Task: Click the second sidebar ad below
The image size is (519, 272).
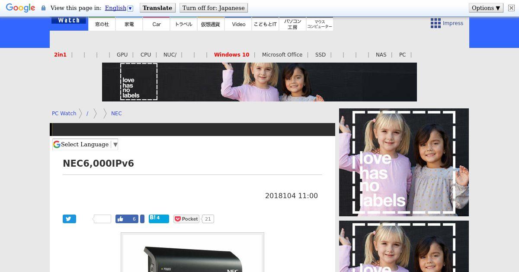Action: point(404,246)
